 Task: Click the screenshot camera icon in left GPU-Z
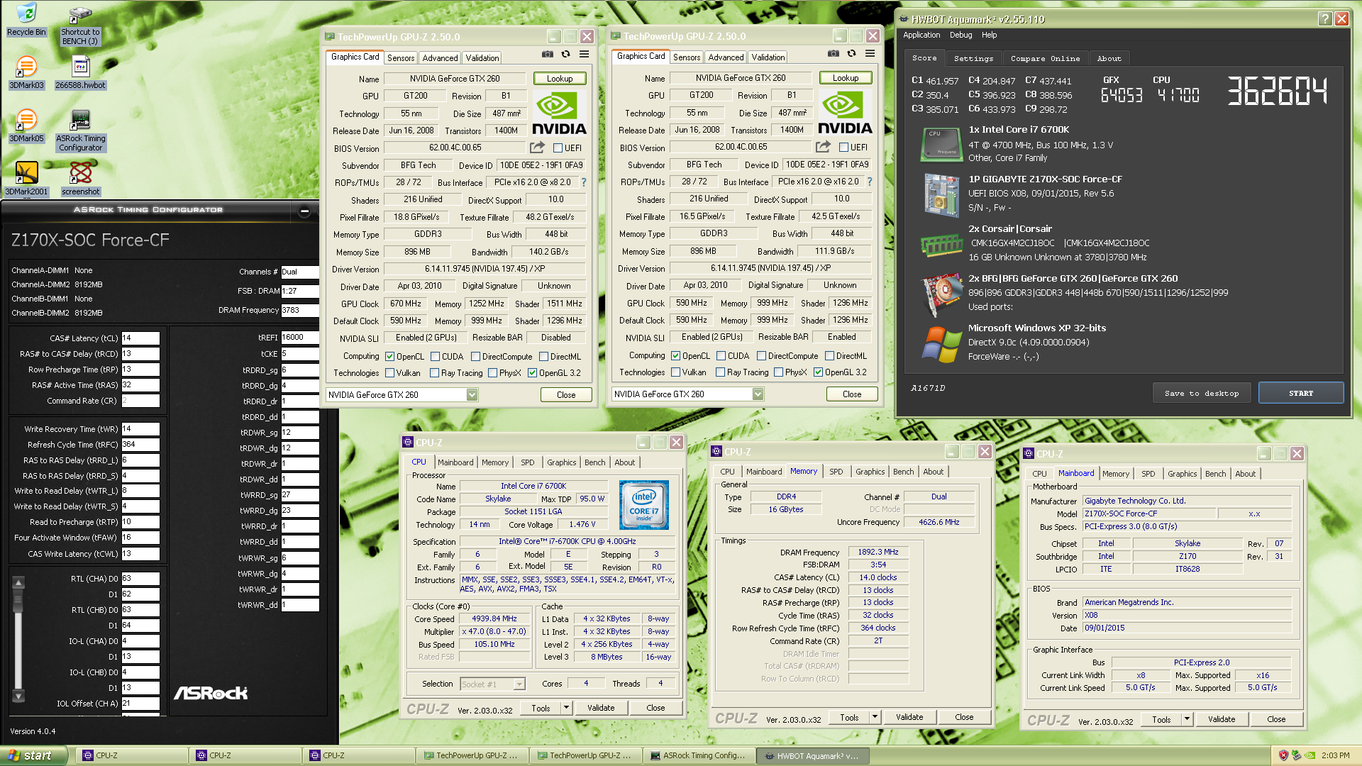pyautogui.click(x=548, y=54)
